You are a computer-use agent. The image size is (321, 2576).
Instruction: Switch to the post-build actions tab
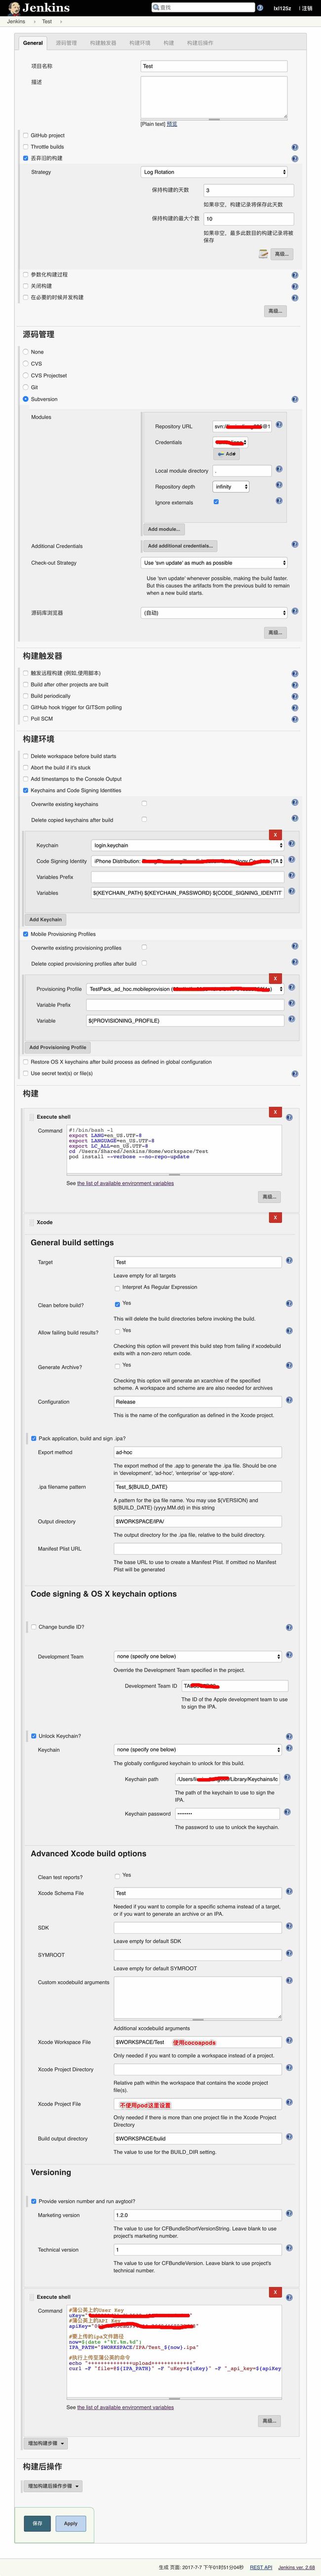tap(200, 43)
